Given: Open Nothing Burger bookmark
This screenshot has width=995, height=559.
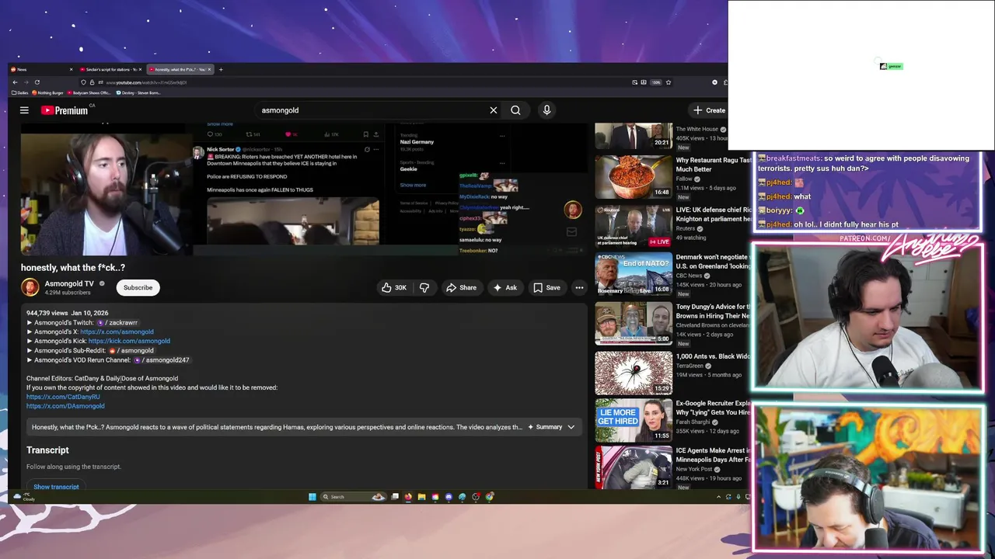Looking at the screenshot, I should coord(49,92).
